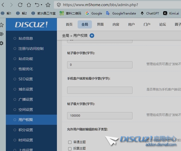Switch to the 首页 tab

69,24
